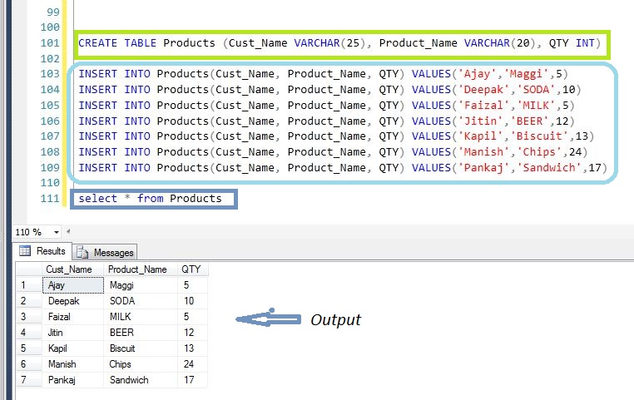Viewport: 634px width, 400px height.
Task: Click the grid icon on the Results tab
Action: click(25, 251)
